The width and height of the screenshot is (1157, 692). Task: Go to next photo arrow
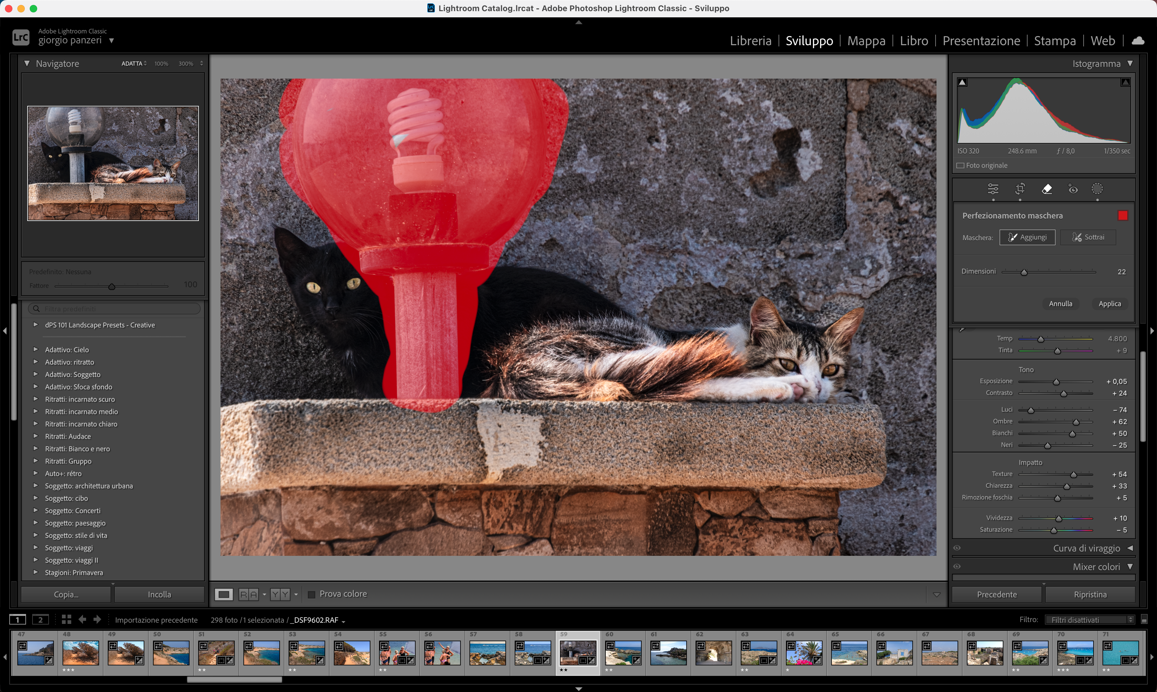click(x=97, y=619)
